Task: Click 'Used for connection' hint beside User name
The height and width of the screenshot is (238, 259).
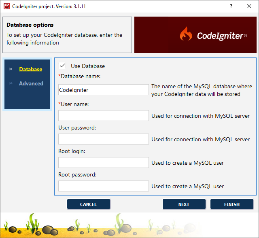Action: pyautogui.click(x=201, y=116)
